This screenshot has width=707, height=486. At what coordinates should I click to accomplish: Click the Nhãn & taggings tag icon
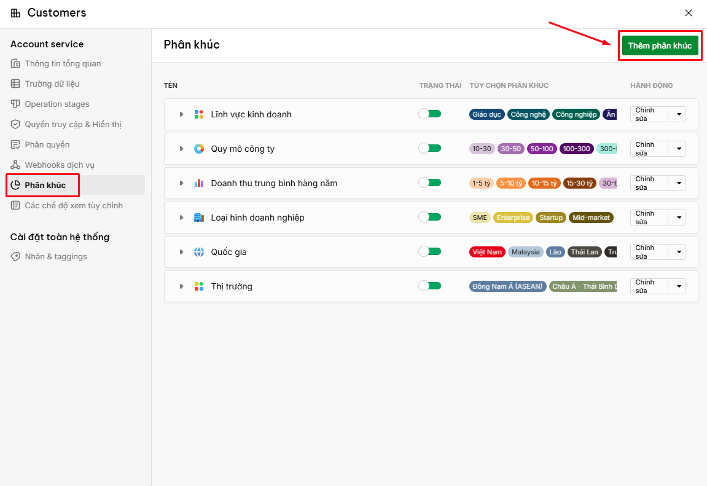click(15, 257)
